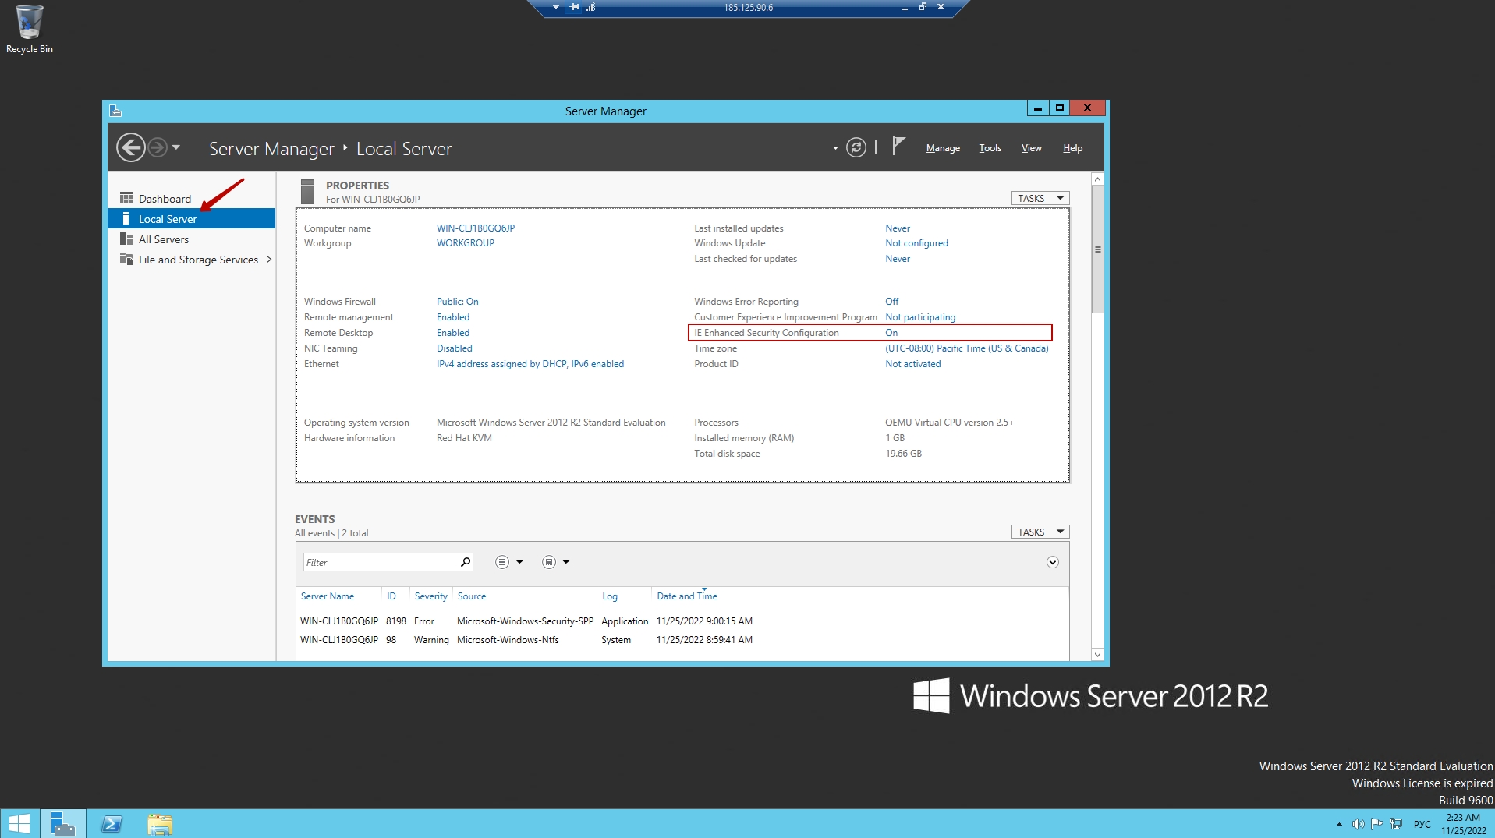Open the Tools menu
This screenshot has width=1495, height=838.
[990, 148]
